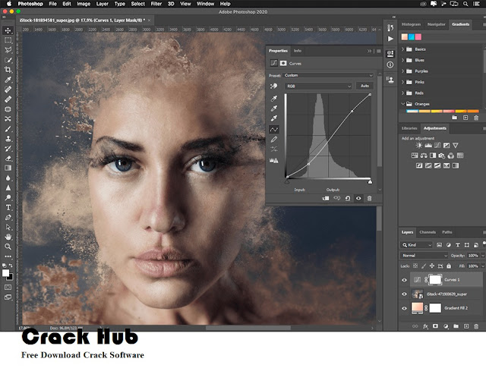Open the Filter menu
Viewport: 486px width, 368px height.
[156, 4]
